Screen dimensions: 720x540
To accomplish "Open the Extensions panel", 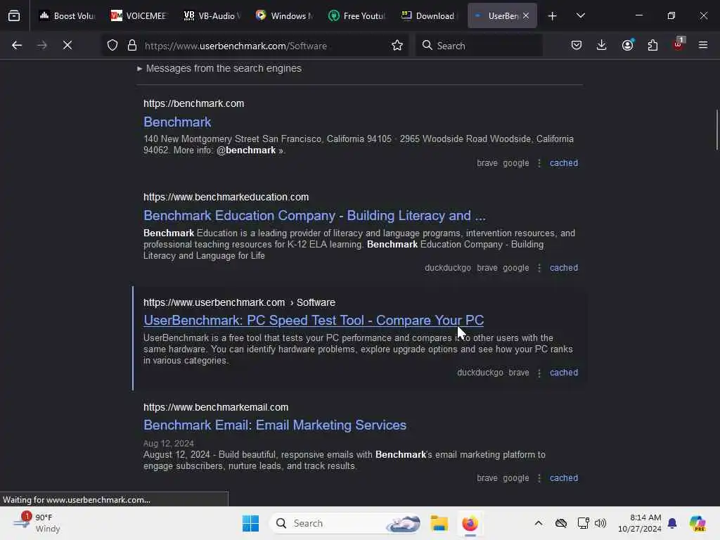I will coord(652,45).
